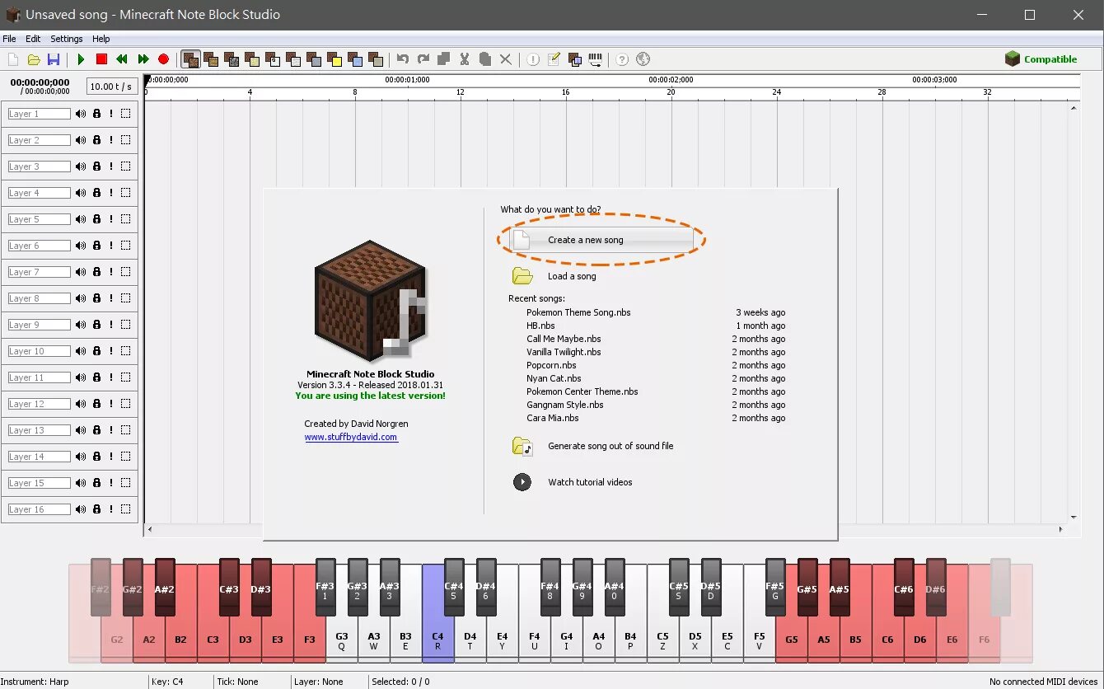Click the new song toolbar icon
Viewport: 1104px width, 689px height.
tap(13, 59)
